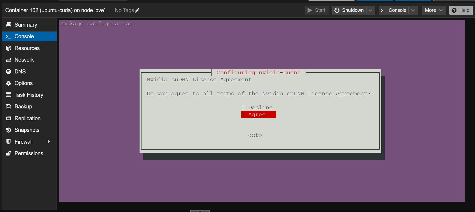Image resolution: width=475 pixels, height=212 pixels.
Task: Edit tags with the pencil icon
Action: point(137,10)
